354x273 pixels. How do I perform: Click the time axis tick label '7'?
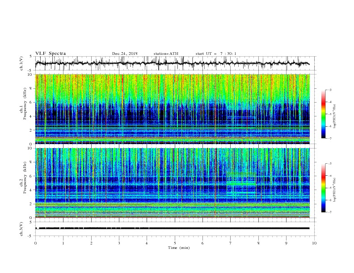point(231,243)
